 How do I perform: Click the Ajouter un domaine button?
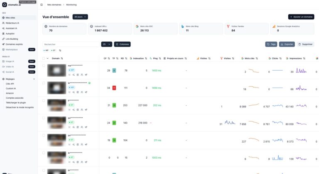(x=301, y=17)
